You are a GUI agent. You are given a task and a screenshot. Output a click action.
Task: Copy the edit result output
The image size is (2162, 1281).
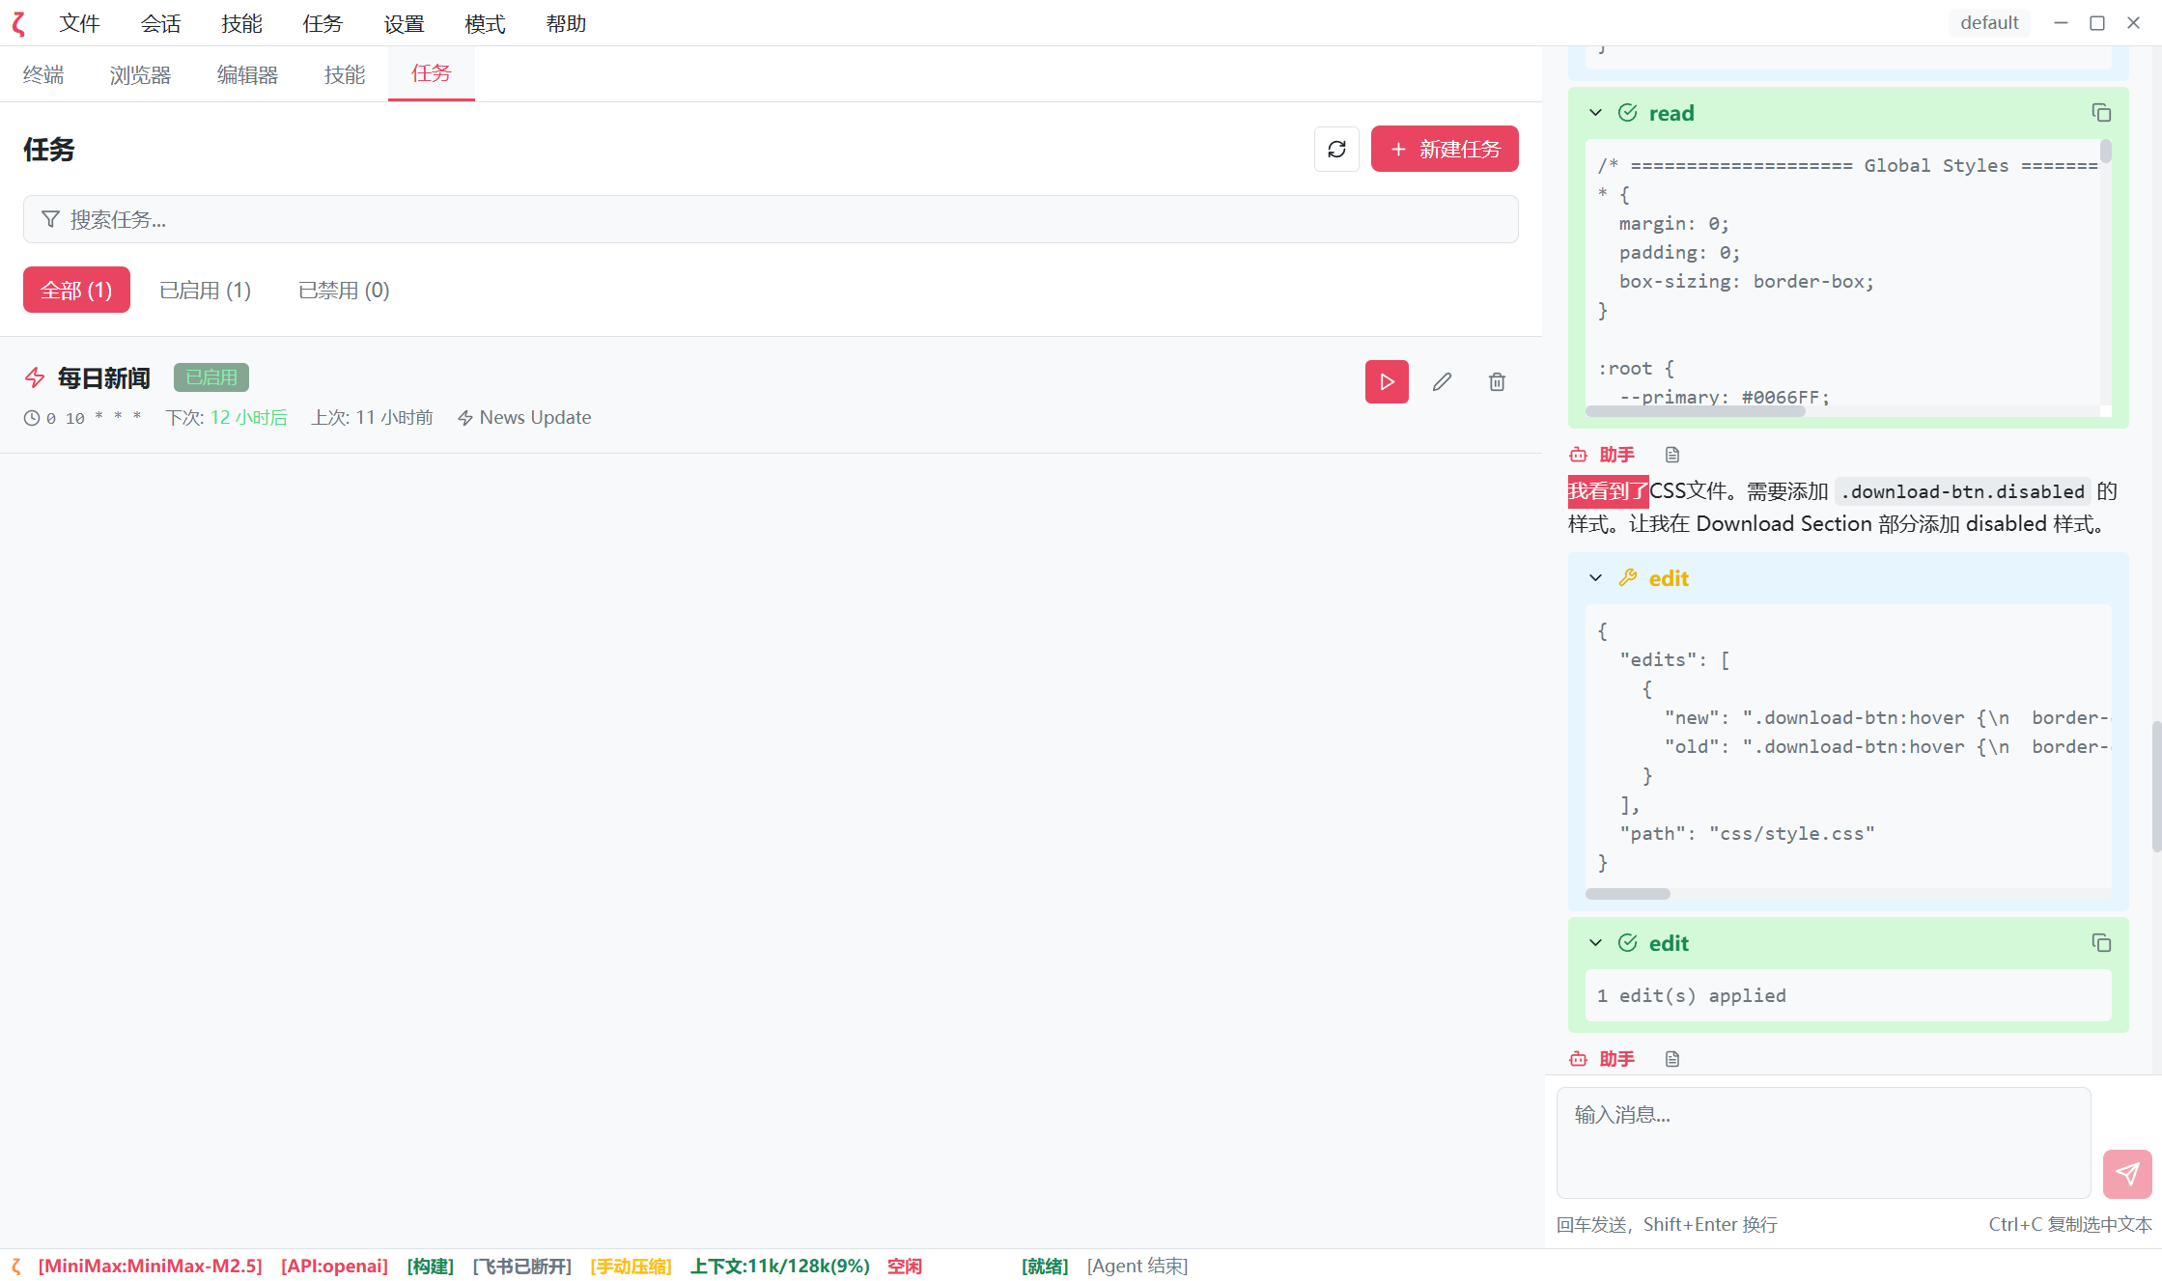[x=2101, y=943]
